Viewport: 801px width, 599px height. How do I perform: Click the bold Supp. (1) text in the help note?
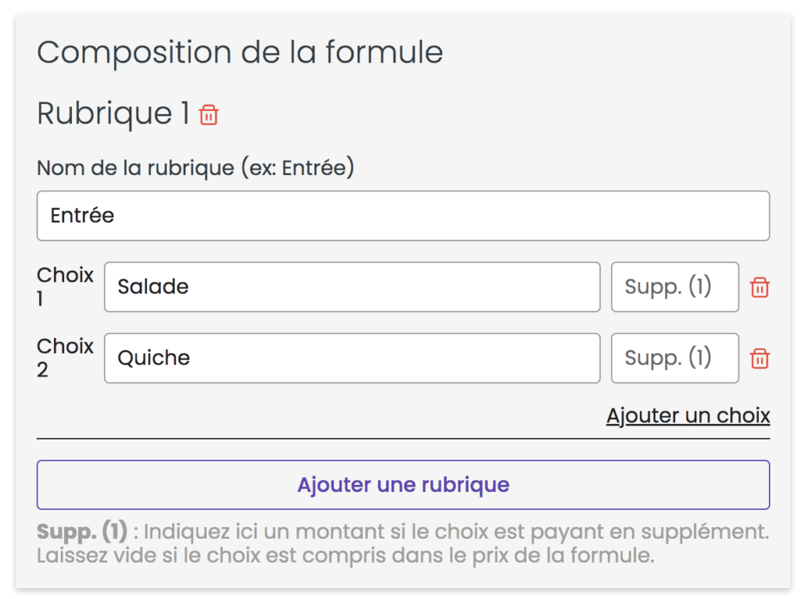click(x=81, y=532)
